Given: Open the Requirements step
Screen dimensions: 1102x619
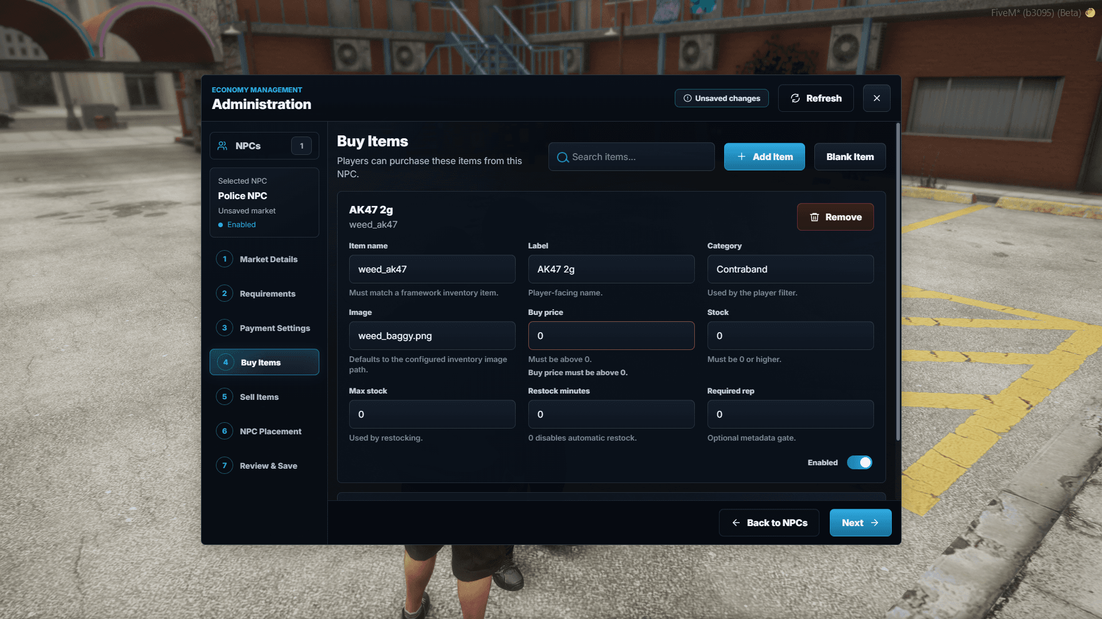Looking at the screenshot, I should [264, 293].
